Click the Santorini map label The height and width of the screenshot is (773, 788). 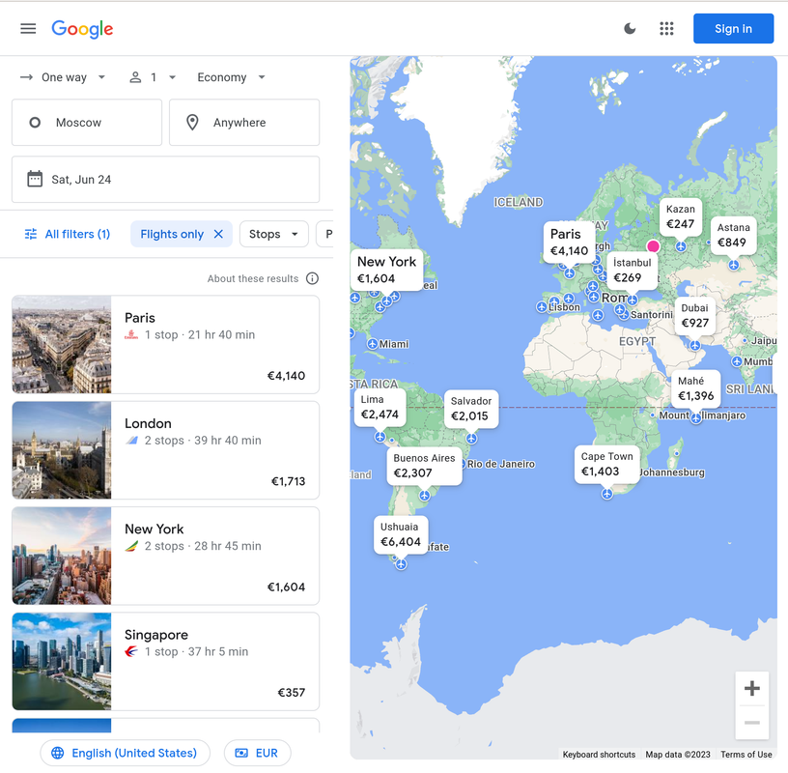pos(651,315)
